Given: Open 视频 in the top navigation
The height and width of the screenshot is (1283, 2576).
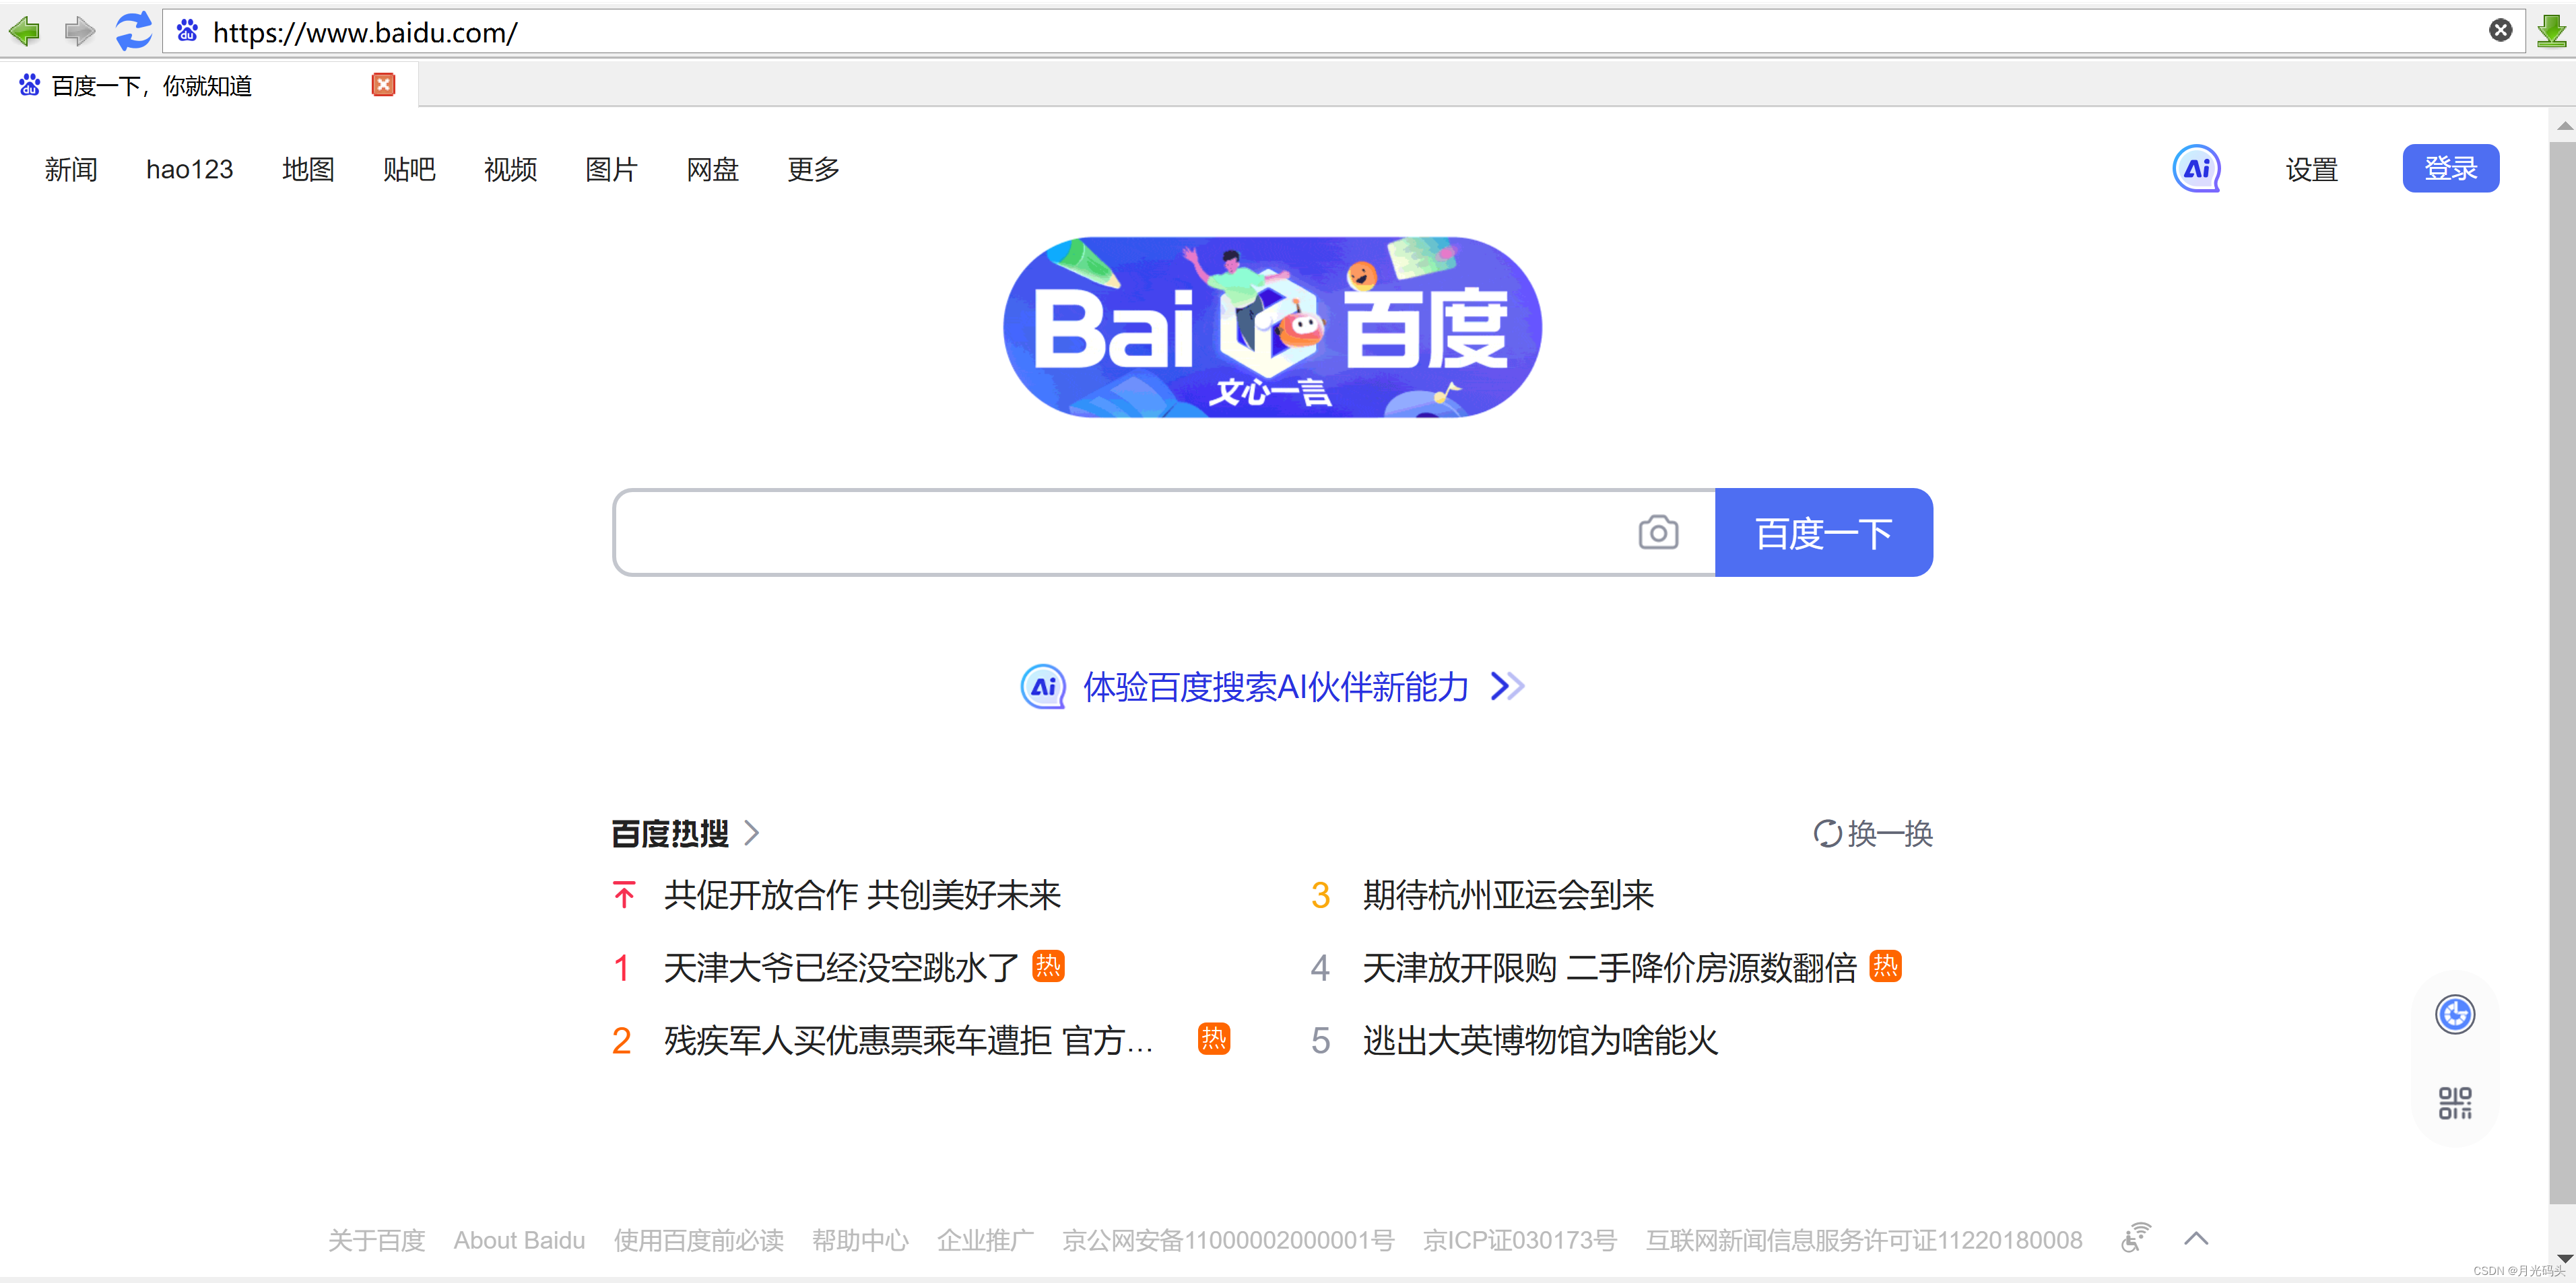Looking at the screenshot, I should pos(510,170).
